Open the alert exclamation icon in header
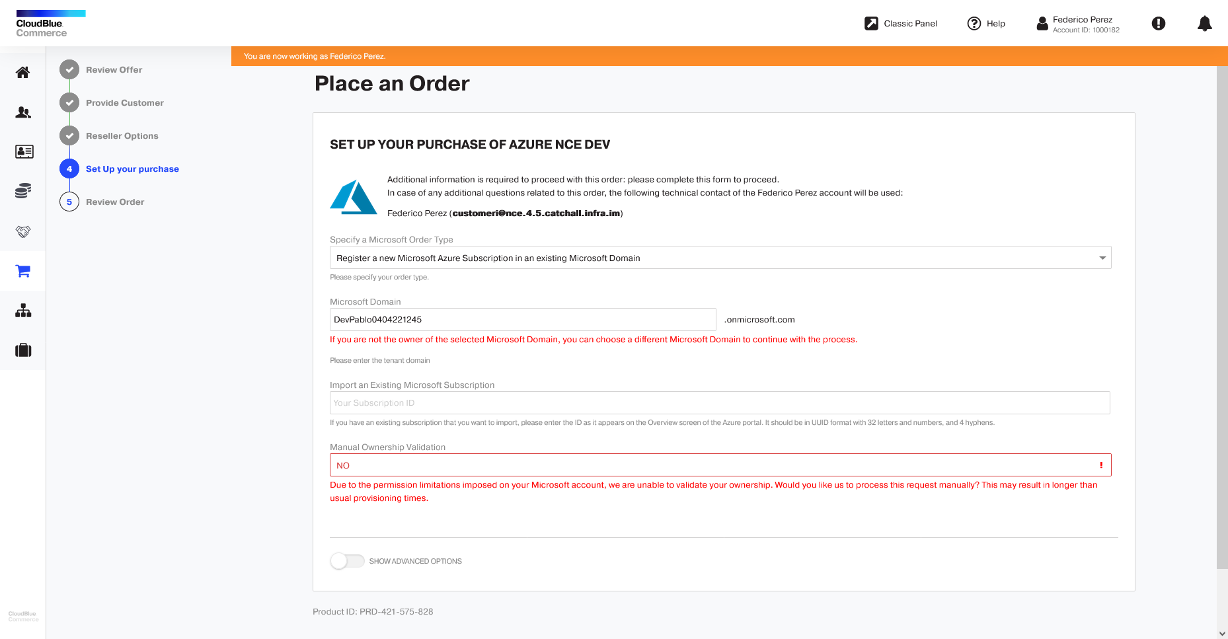Image resolution: width=1228 pixels, height=639 pixels. [x=1159, y=24]
